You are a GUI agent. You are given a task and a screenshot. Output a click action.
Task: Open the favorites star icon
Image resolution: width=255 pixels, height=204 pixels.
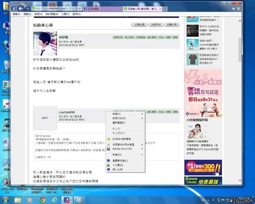tap(233, 9)
